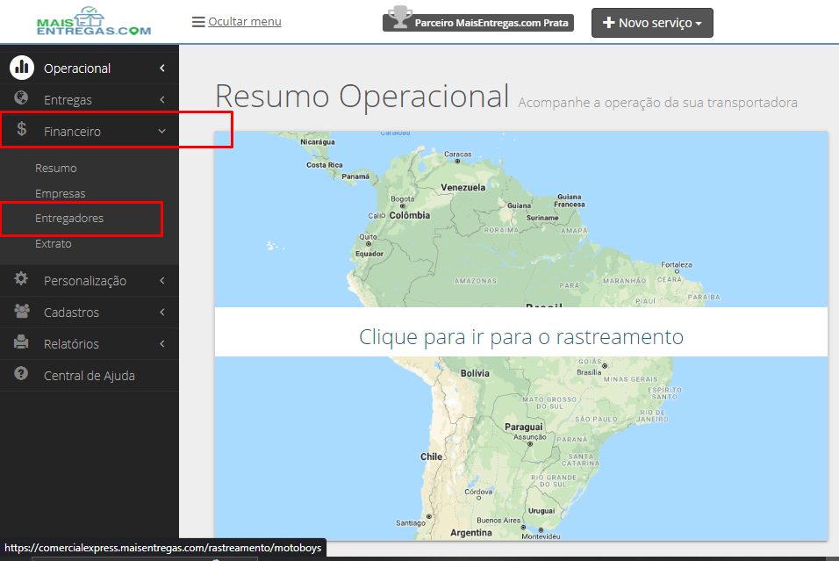Expand the Relatórios chevron arrow
The width and height of the screenshot is (839, 561).
pos(162,343)
